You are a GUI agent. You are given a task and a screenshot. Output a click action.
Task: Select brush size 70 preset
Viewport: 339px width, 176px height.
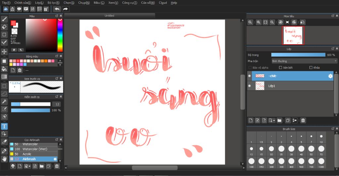coord(321,150)
